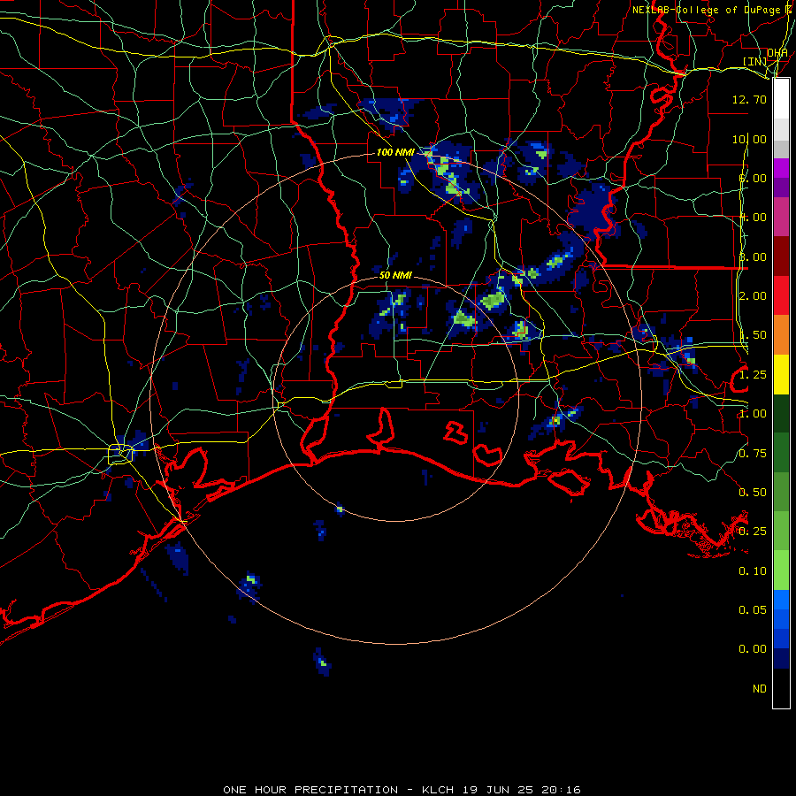Click the 1.25 legend value
Viewport: 796px width, 796px height.
pyautogui.click(x=753, y=375)
